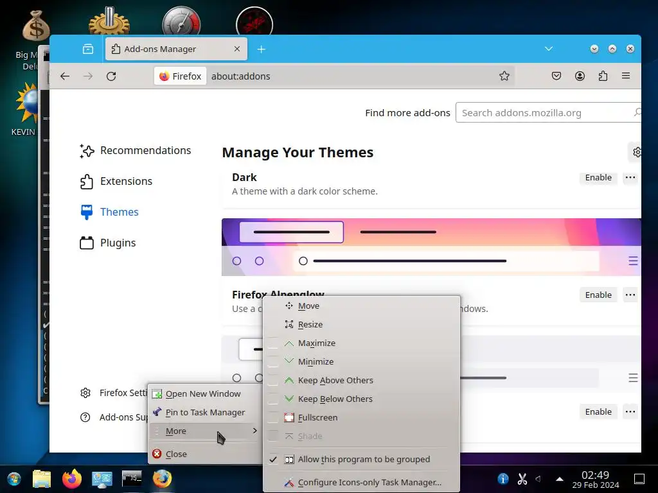Toggle Allow this program to be grouped

point(361,460)
